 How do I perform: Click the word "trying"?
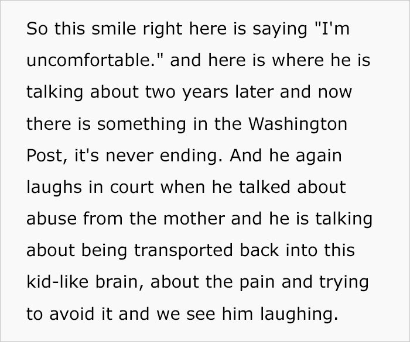tap(346, 282)
